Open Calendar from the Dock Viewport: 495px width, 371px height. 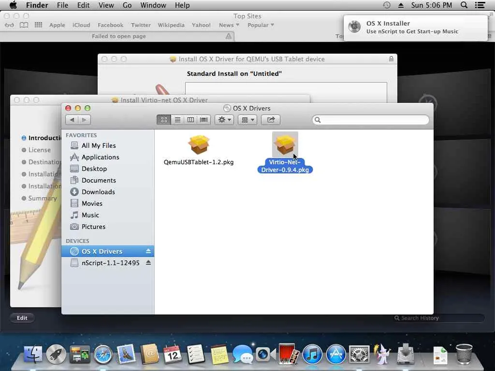pos(173,354)
